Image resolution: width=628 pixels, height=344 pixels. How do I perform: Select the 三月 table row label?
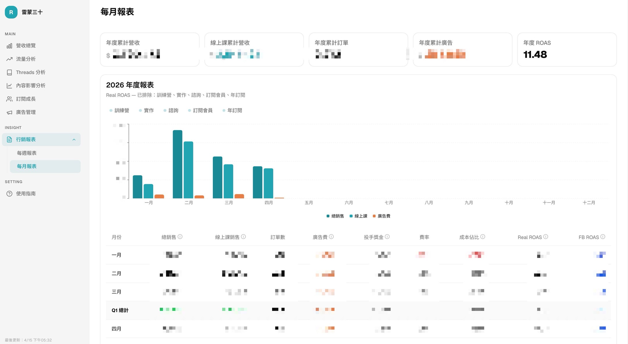pos(117,292)
